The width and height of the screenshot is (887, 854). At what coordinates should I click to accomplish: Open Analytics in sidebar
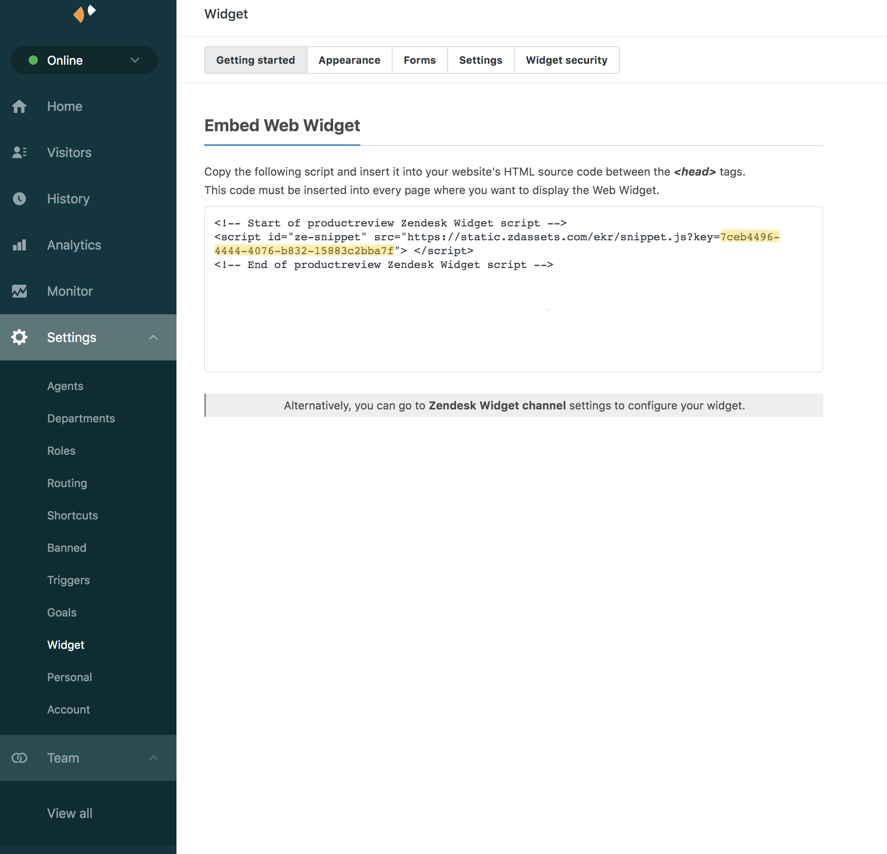pyautogui.click(x=88, y=245)
